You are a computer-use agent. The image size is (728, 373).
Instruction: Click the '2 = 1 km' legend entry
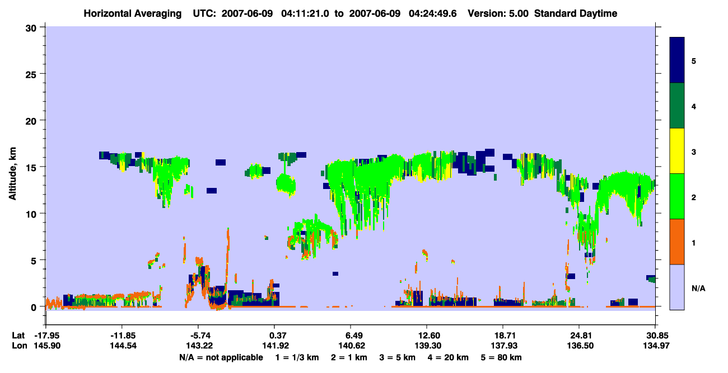(349, 357)
